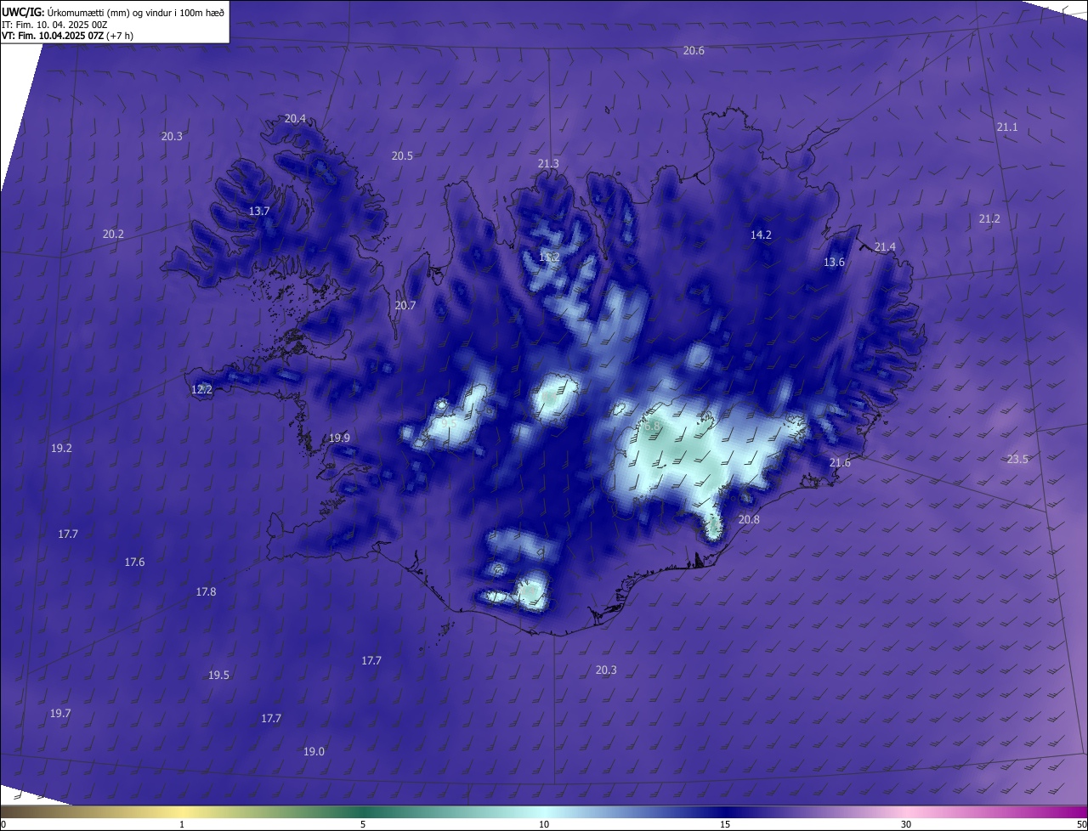Click the 19.5 value label
The width and height of the screenshot is (1088, 831).
coord(218,676)
